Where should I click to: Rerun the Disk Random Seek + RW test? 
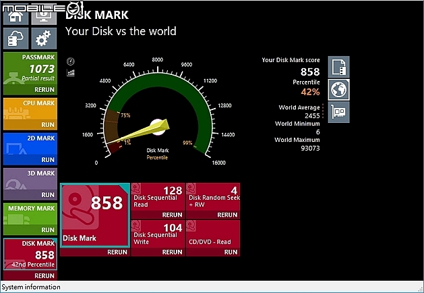213,215
